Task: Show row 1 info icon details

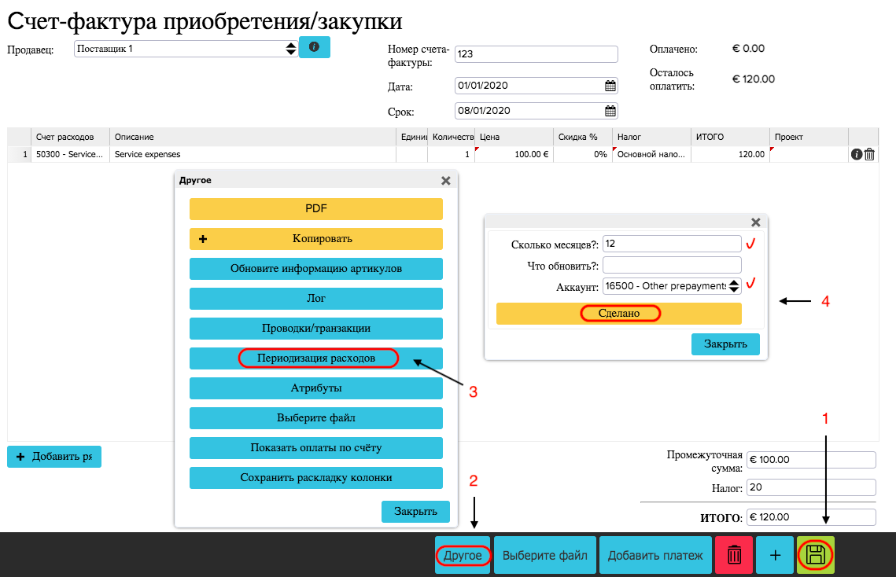Action: [x=857, y=155]
